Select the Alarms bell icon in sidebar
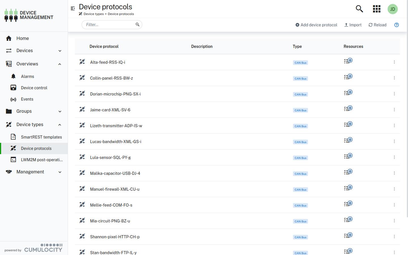 (13, 76)
